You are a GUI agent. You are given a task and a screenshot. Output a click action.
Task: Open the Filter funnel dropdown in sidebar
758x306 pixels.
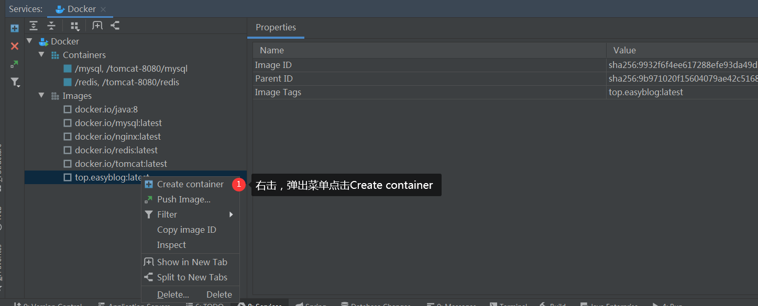point(15,82)
